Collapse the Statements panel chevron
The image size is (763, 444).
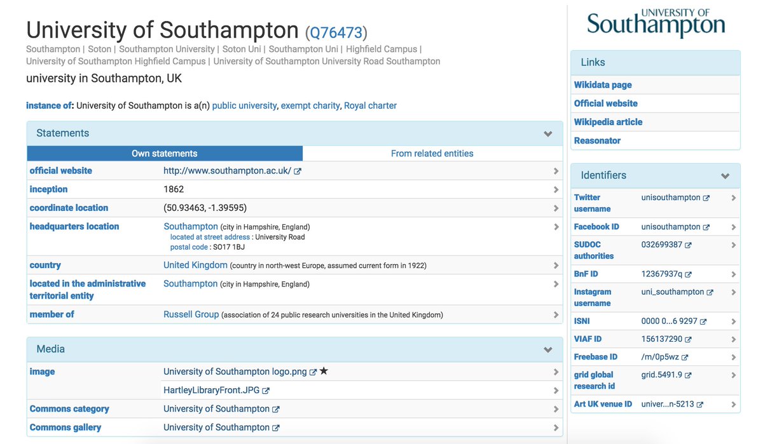point(548,134)
